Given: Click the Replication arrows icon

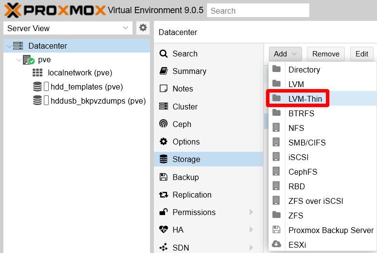Looking at the screenshot, I should [164, 195].
